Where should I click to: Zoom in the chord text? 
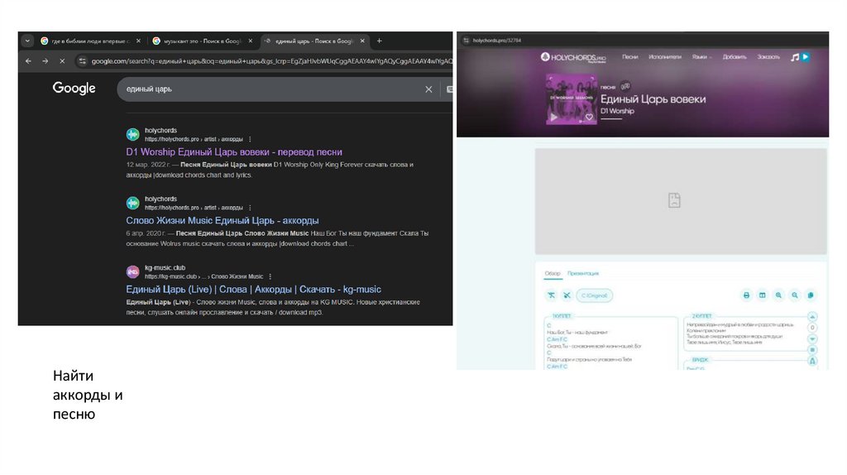pos(778,295)
